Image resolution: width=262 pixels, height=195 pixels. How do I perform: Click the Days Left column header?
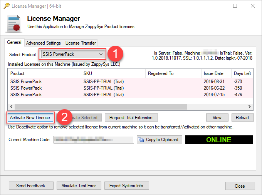point(242,73)
